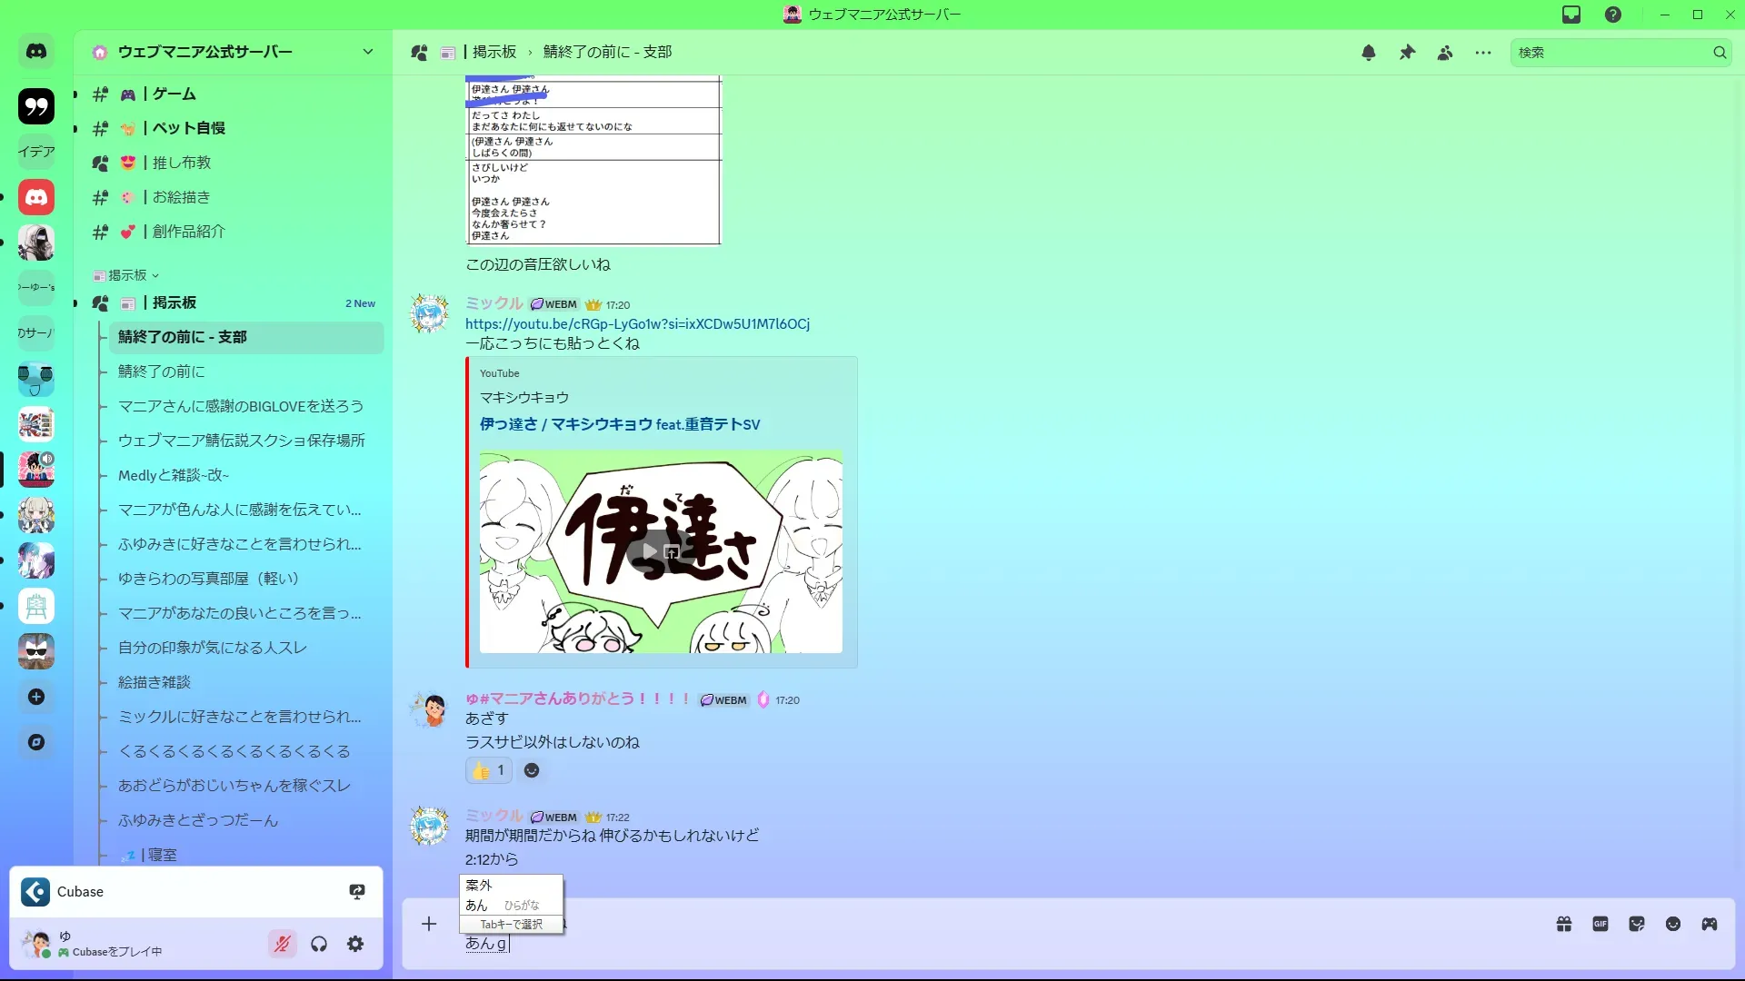Open the GIF picker
1745x981 pixels.
point(1600,924)
